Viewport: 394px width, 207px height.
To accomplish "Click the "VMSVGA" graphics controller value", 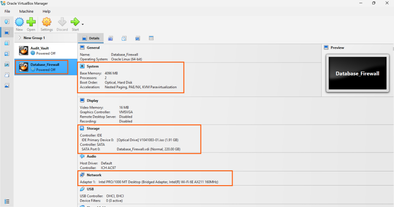I will [x=126, y=112].
